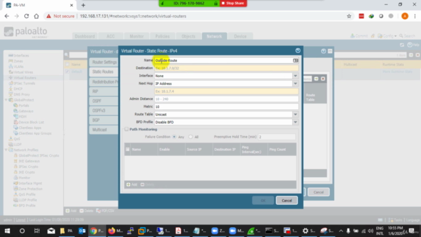Click the Preemptive Hold Time field
421x237 pixels.
coord(276,137)
